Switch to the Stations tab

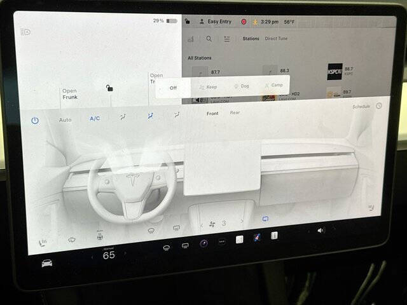point(251,38)
